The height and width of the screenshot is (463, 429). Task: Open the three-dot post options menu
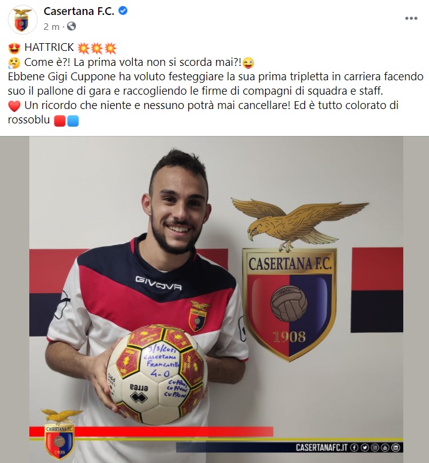[411, 19]
